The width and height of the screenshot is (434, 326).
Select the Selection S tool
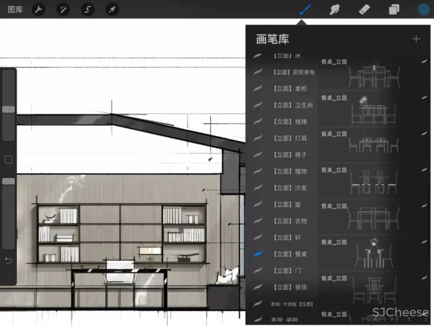coord(88,9)
